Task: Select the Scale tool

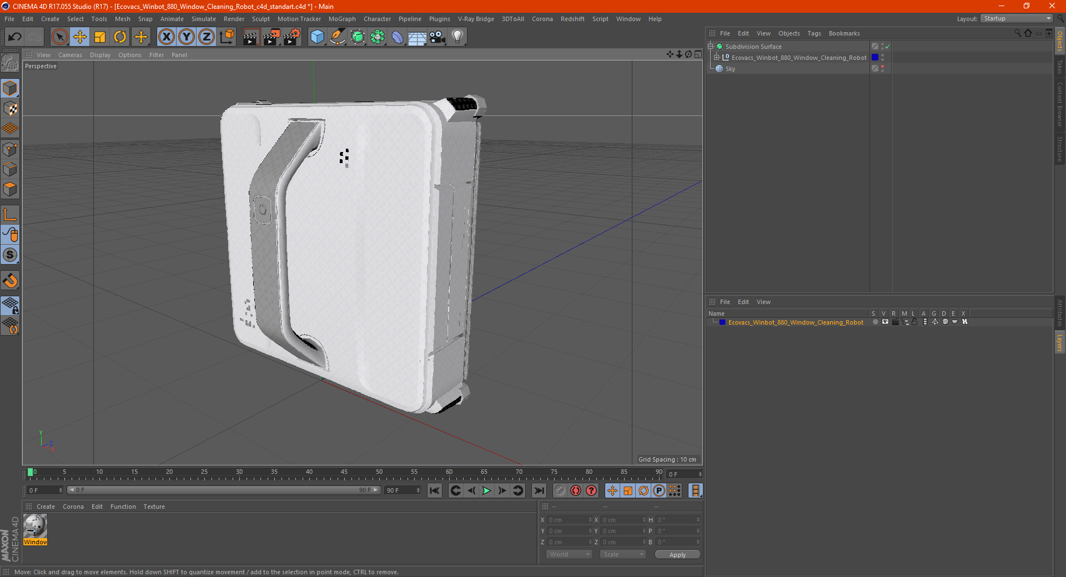Action: 100,37
